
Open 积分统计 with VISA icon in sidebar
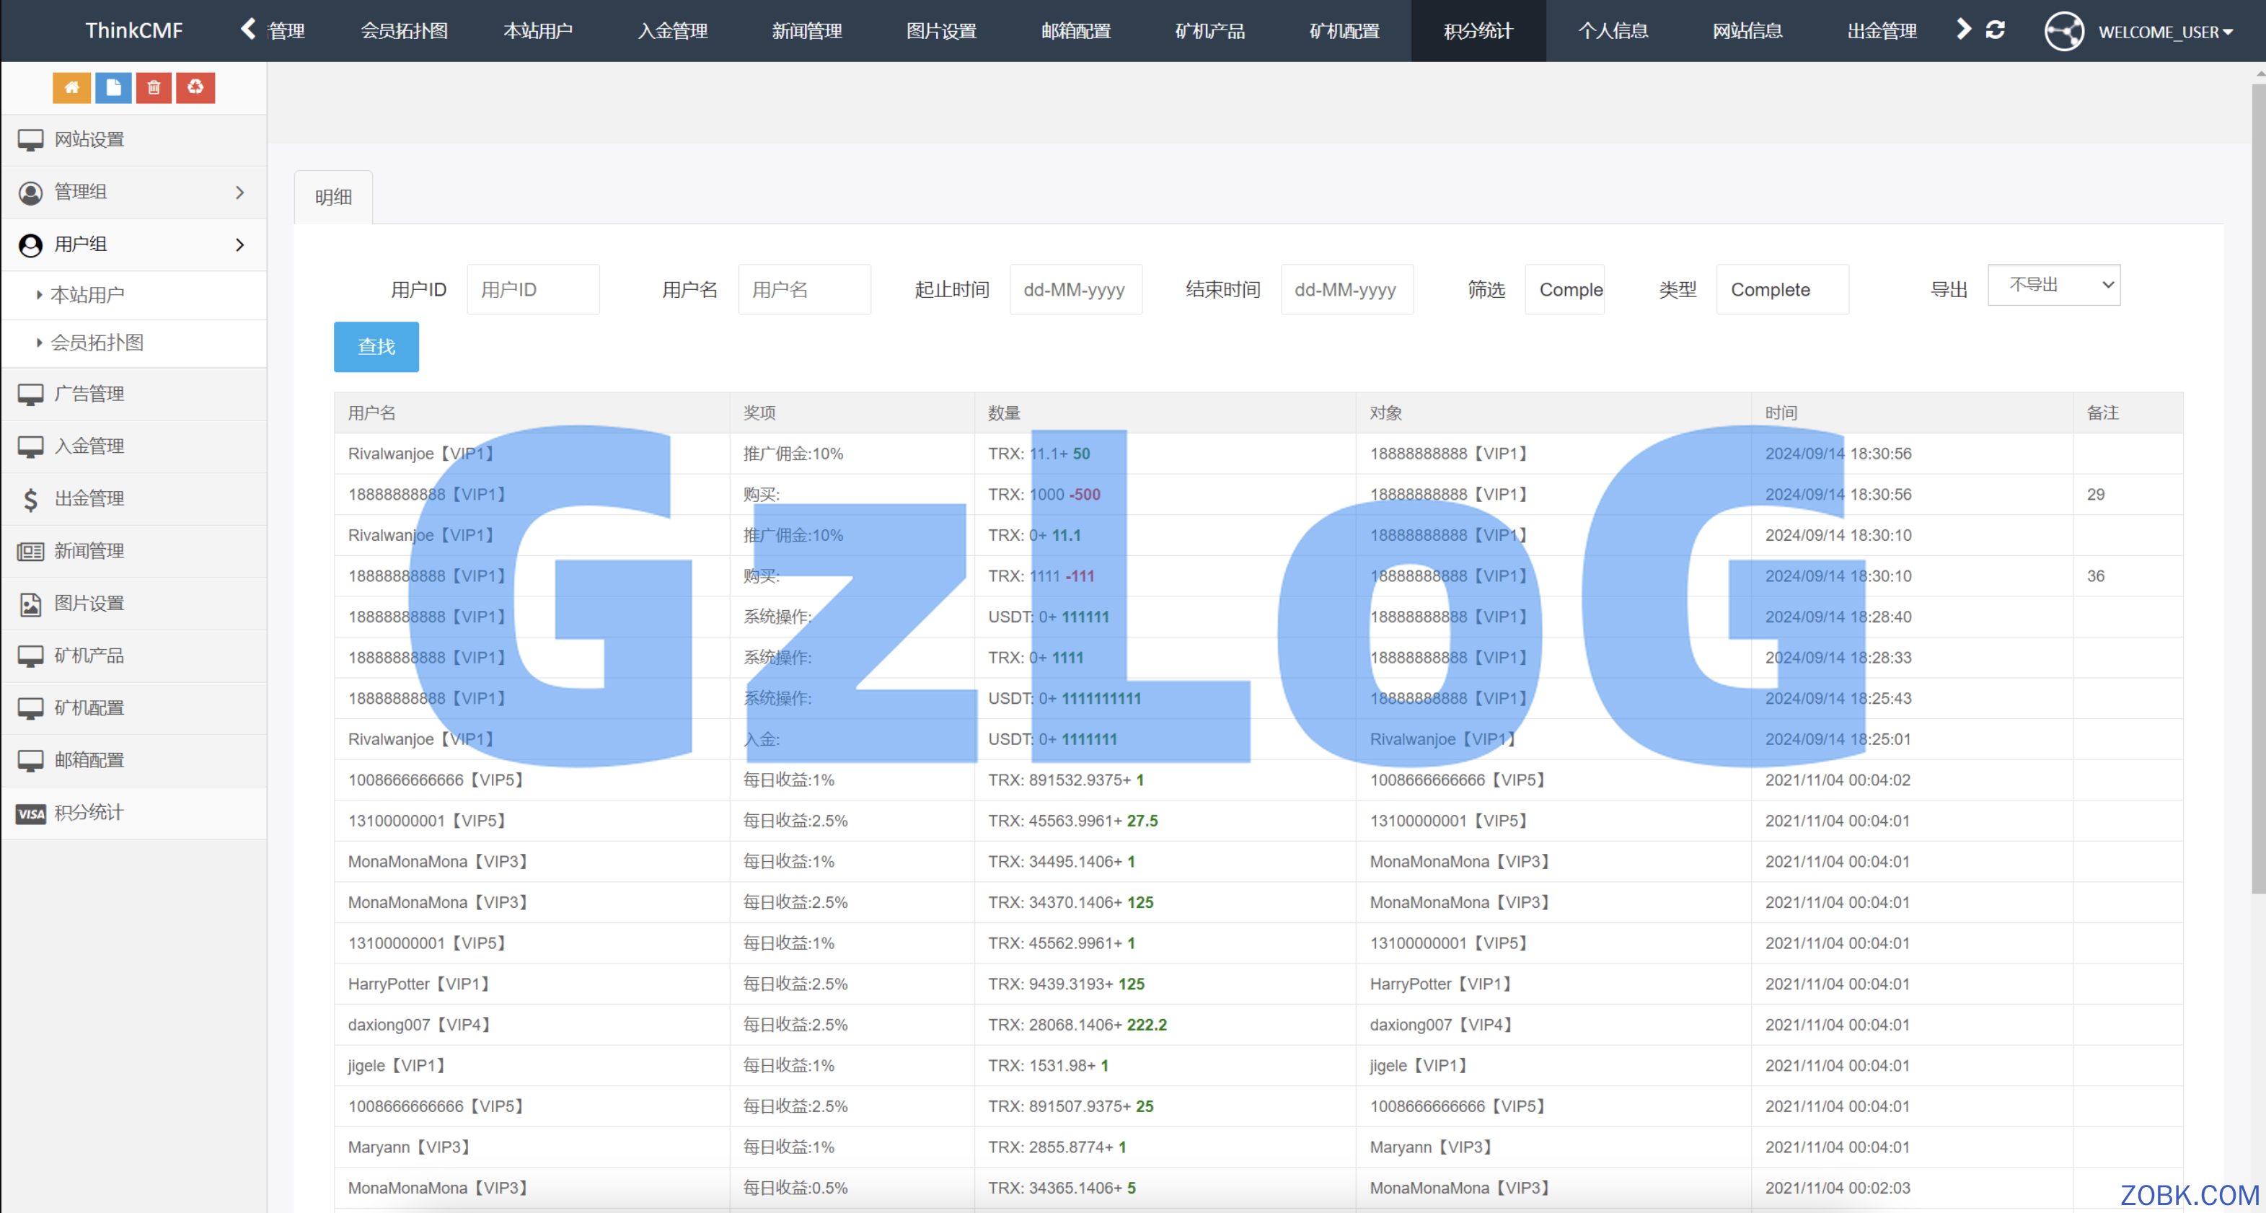click(88, 812)
